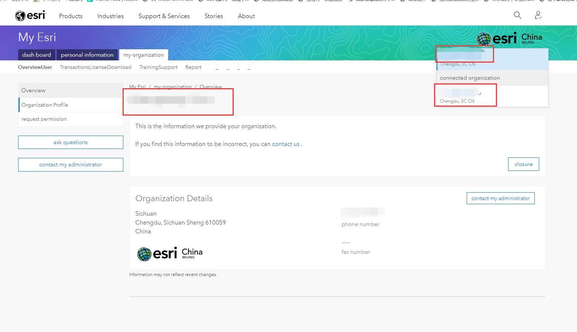Click the closure button
577x332 pixels.
523,164
